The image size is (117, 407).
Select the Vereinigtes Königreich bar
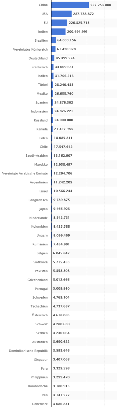pyautogui.click(x=53, y=49)
